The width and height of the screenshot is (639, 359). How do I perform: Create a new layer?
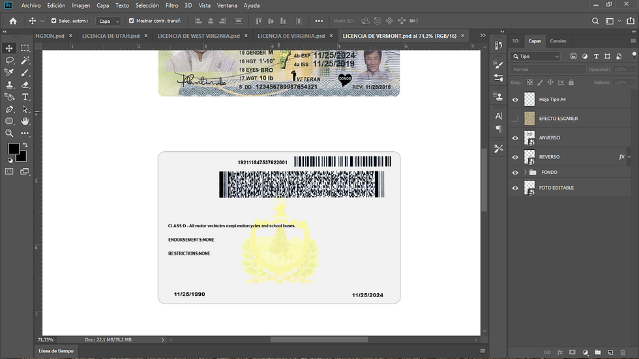[x=610, y=352]
